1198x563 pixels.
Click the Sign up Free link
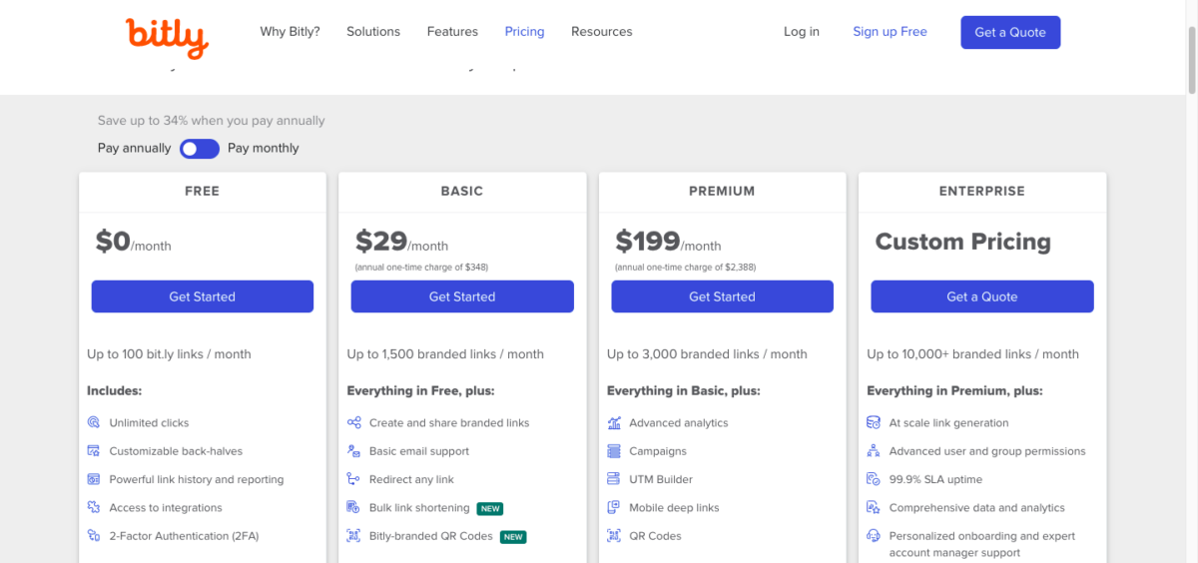890,32
